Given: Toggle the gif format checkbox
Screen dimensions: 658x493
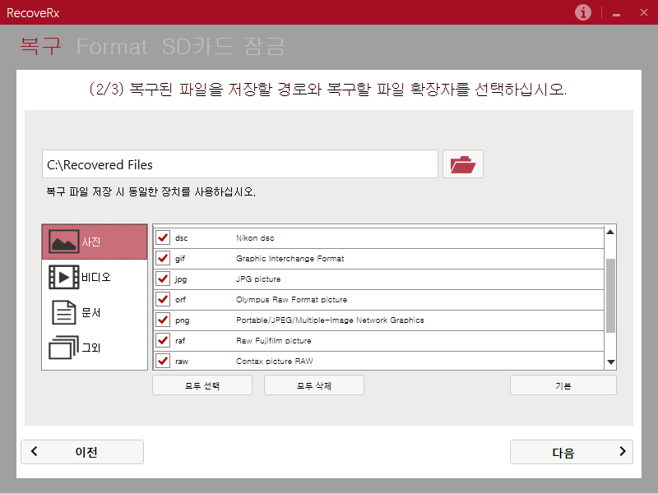Looking at the screenshot, I should pyautogui.click(x=163, y=259).
